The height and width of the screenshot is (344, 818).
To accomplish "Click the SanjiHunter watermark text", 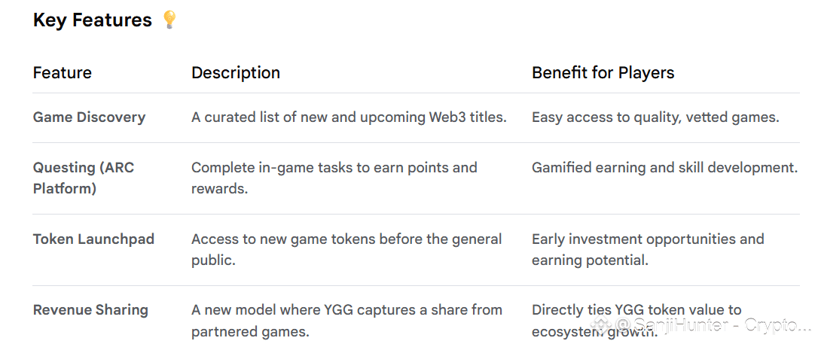I will click(713, 325).
